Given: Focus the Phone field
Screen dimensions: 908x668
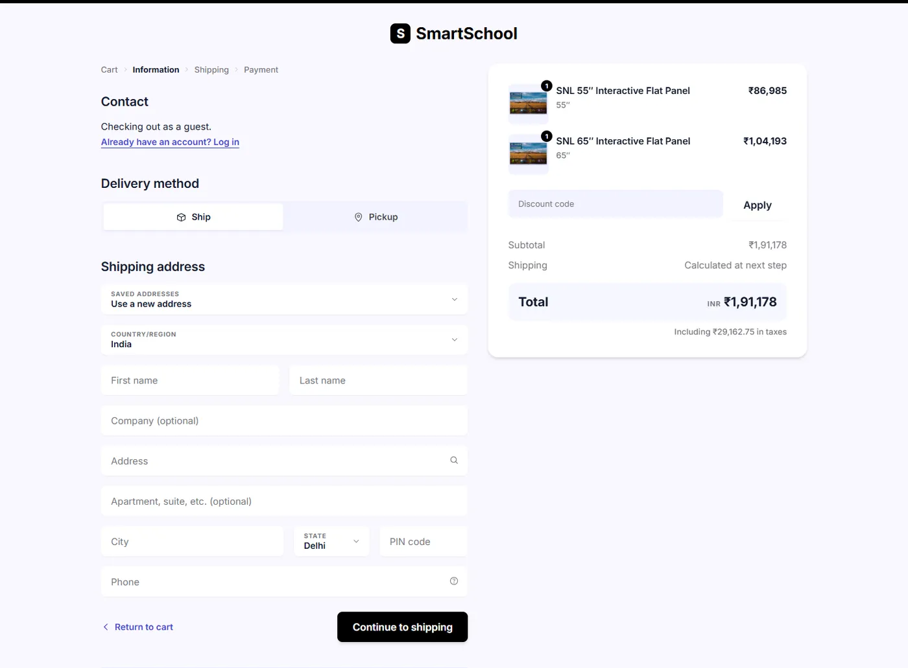Looking at the screenshot, I should 284,581.
